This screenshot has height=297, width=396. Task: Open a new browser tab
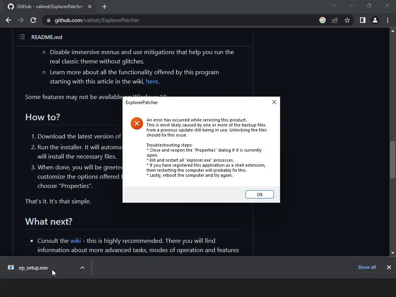point(104,7)
